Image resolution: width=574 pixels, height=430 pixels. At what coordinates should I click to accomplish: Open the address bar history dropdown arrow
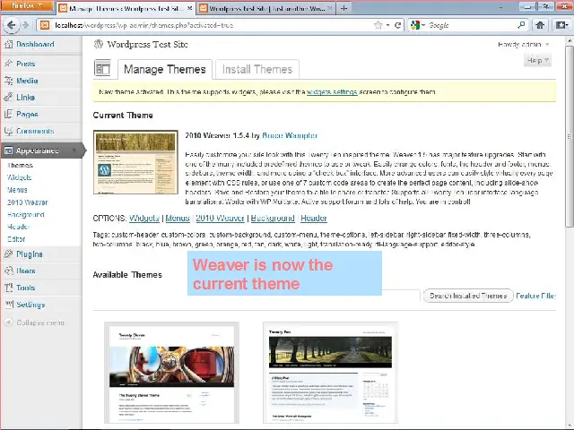point(387,25)
